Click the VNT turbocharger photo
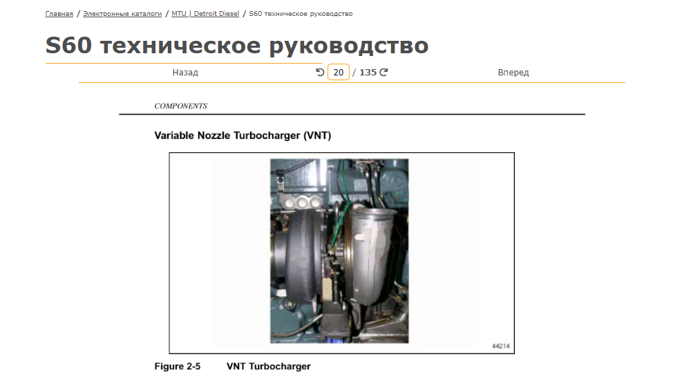This screenshot has height=377, width=691. (x=339, y=251)
